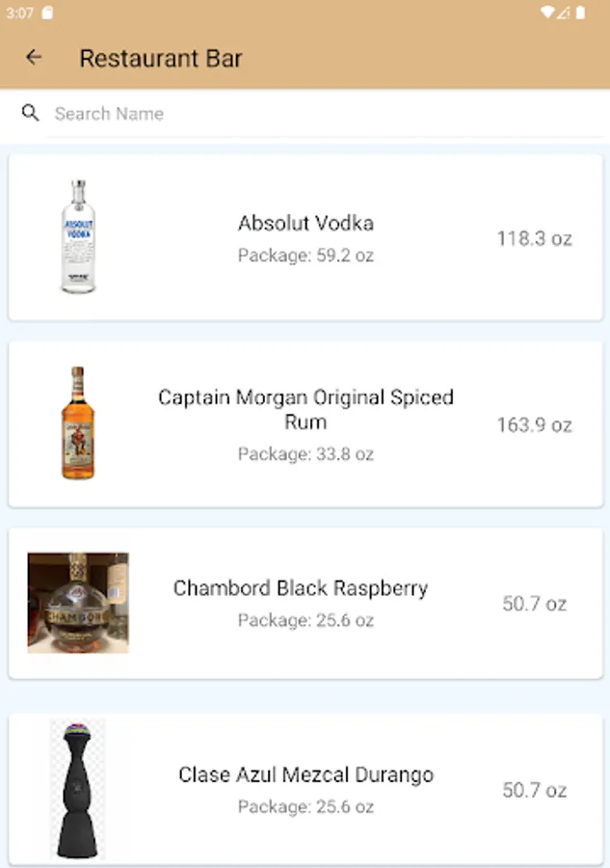Tap the back arrow in the header
This screenshot has height=868, width=610.
pyautogui.click(x=34, y=57)
